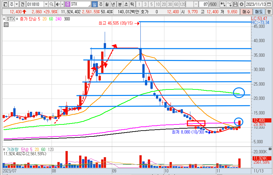Open the calendar date picker icon
273x175 pixels.
coord(269,4)
